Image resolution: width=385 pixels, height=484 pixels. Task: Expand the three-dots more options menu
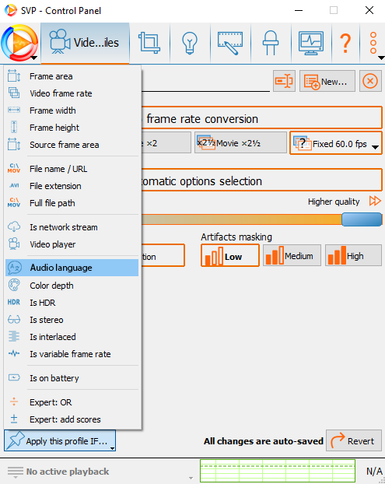(x=373, y=43)
